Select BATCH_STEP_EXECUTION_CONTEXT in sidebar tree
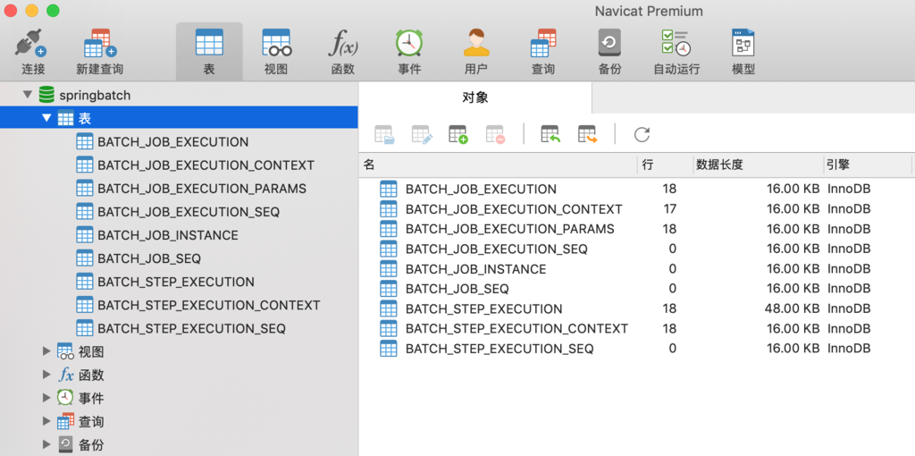 click(x=209, y=306)
